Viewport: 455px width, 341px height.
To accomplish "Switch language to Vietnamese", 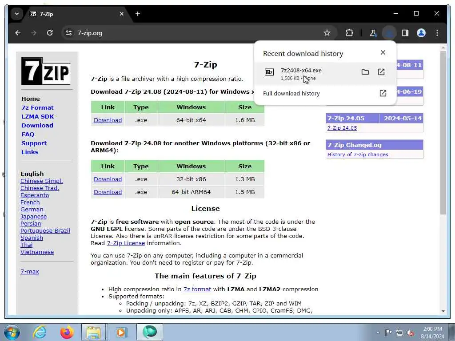I will click(x=37, y=252).
